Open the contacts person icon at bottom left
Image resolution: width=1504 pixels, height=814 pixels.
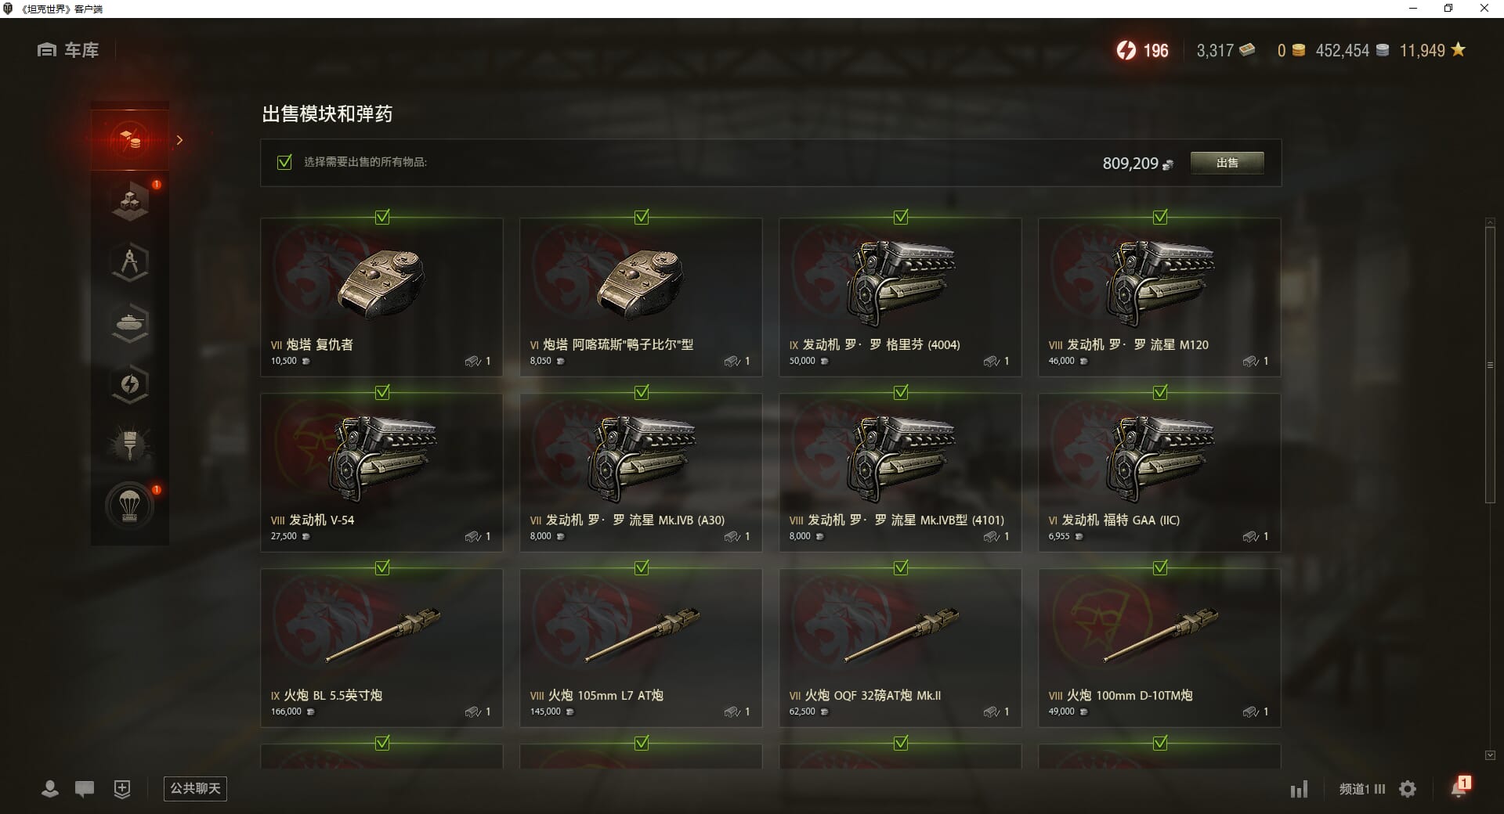pyautogui.click(x=50, y=789)
